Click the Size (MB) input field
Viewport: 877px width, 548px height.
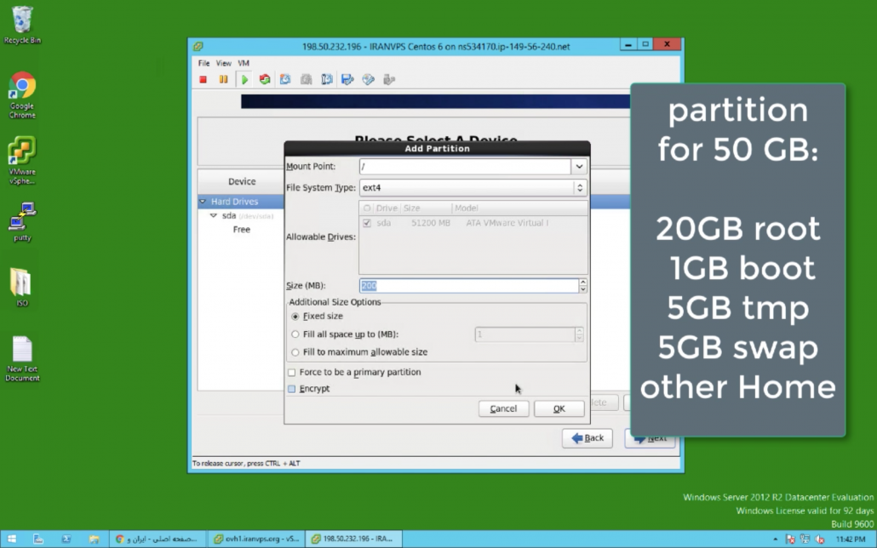pyautogui.click(x=468, y=286)
